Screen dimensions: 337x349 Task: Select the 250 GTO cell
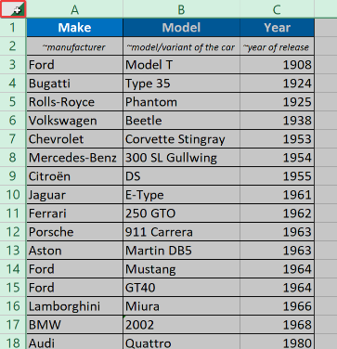(x=181, y=213)
